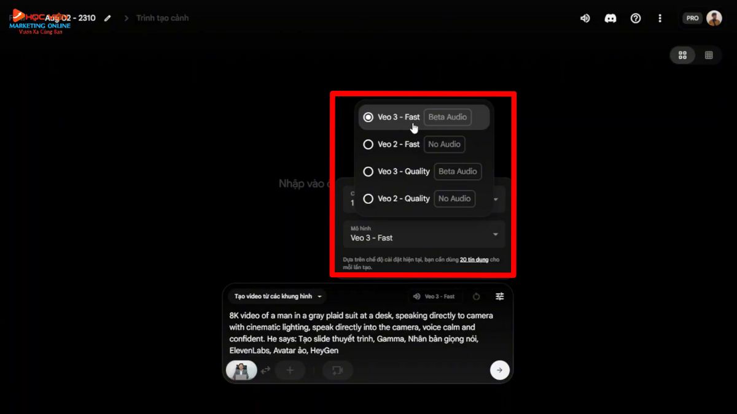Switch to small grid view
This screenshot has width=737, height=414.
tap(709, 55)
